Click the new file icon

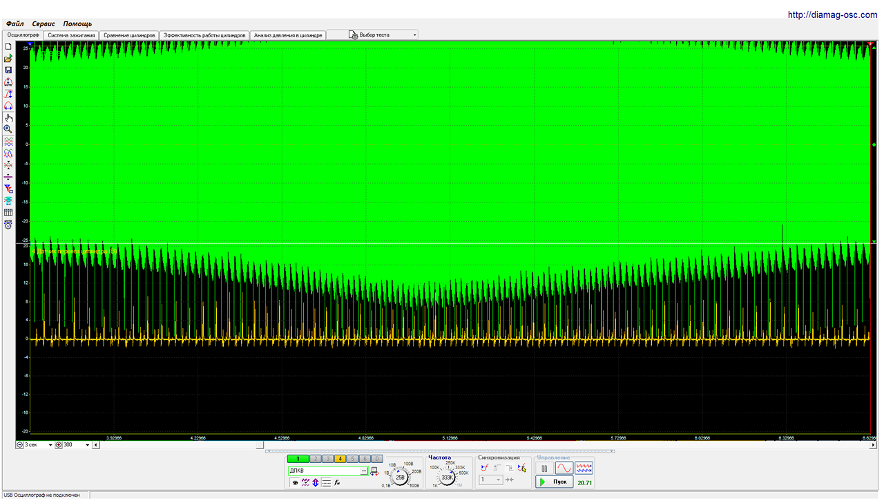(x=8, y=46)
